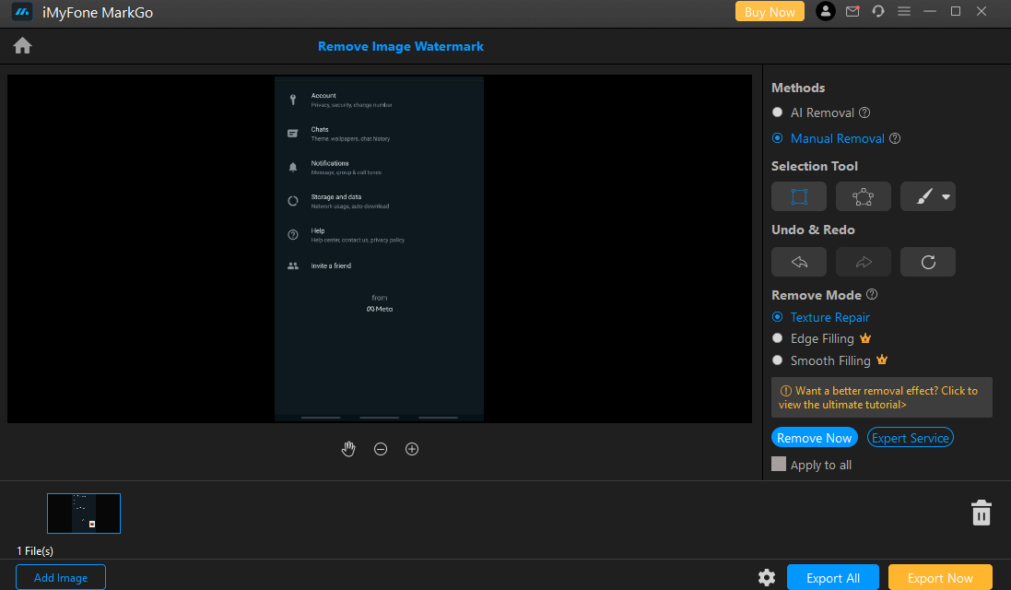Image resolution: width=1011 pixels, height=590 pixels.
Task: Click the Chats row in the preview
Action: (x=379, y=134)
